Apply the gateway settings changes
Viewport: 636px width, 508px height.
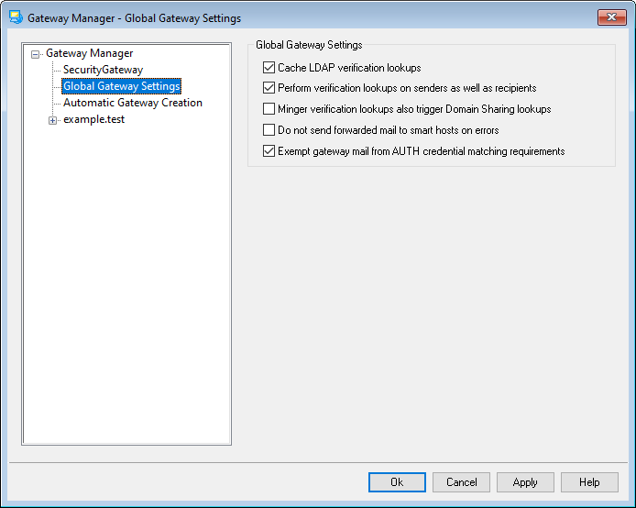tap(525, 482)
